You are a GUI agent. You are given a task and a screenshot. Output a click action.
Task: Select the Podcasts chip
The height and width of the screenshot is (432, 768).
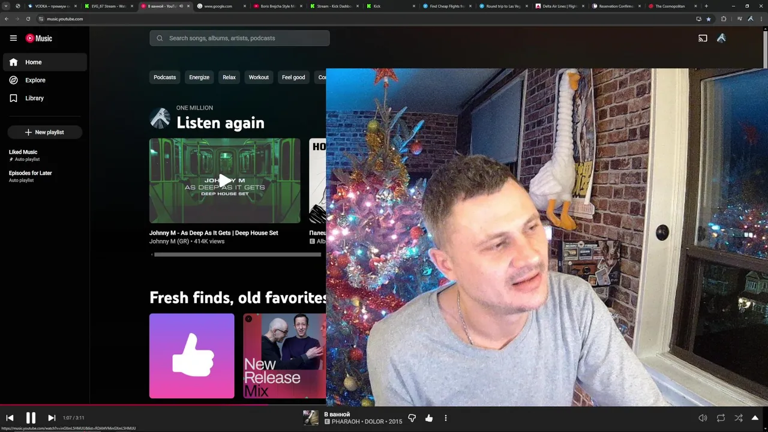[164, 77]
